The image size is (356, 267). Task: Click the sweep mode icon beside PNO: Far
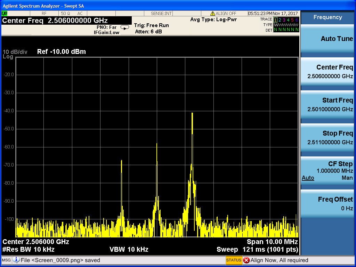pyautogui.click(x=124, y=27)
